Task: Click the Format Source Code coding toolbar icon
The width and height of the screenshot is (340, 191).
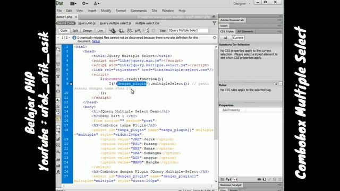Action: coord(58,172)
